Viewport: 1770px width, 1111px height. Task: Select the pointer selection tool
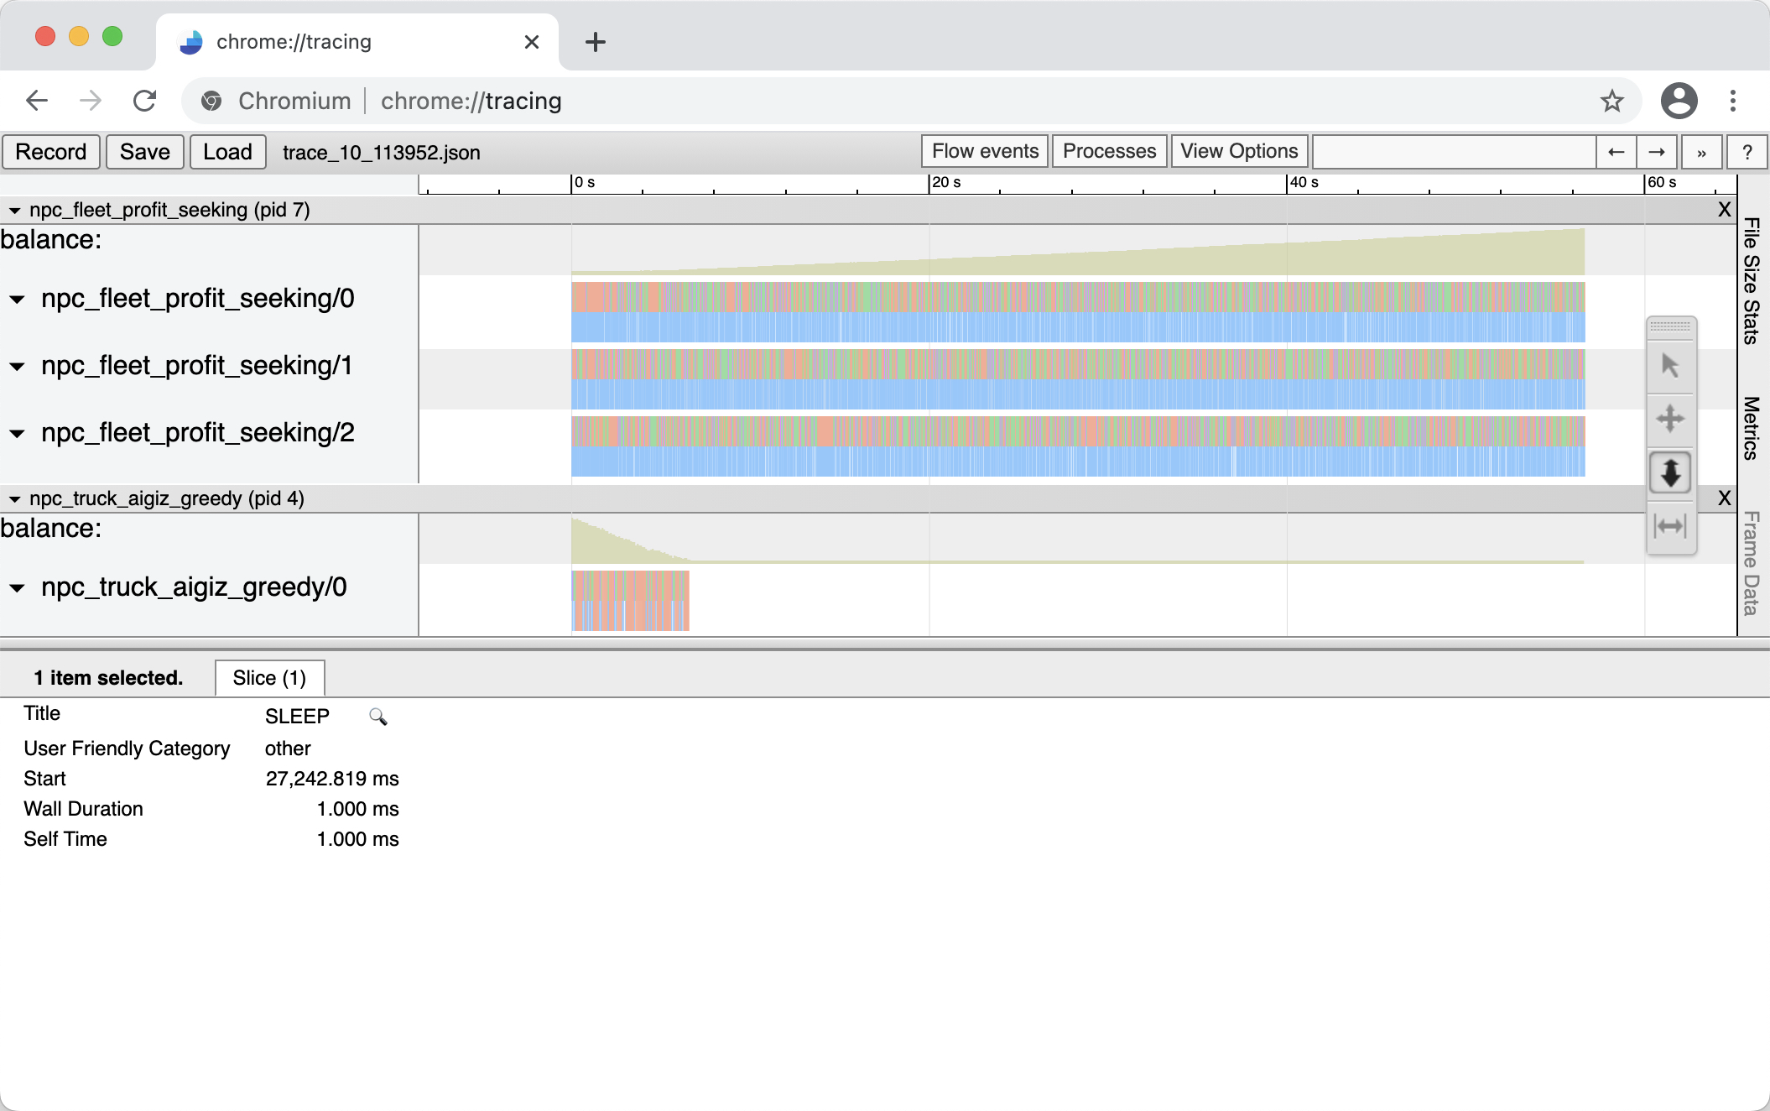pyautogui.click(x=1669, y=366)
